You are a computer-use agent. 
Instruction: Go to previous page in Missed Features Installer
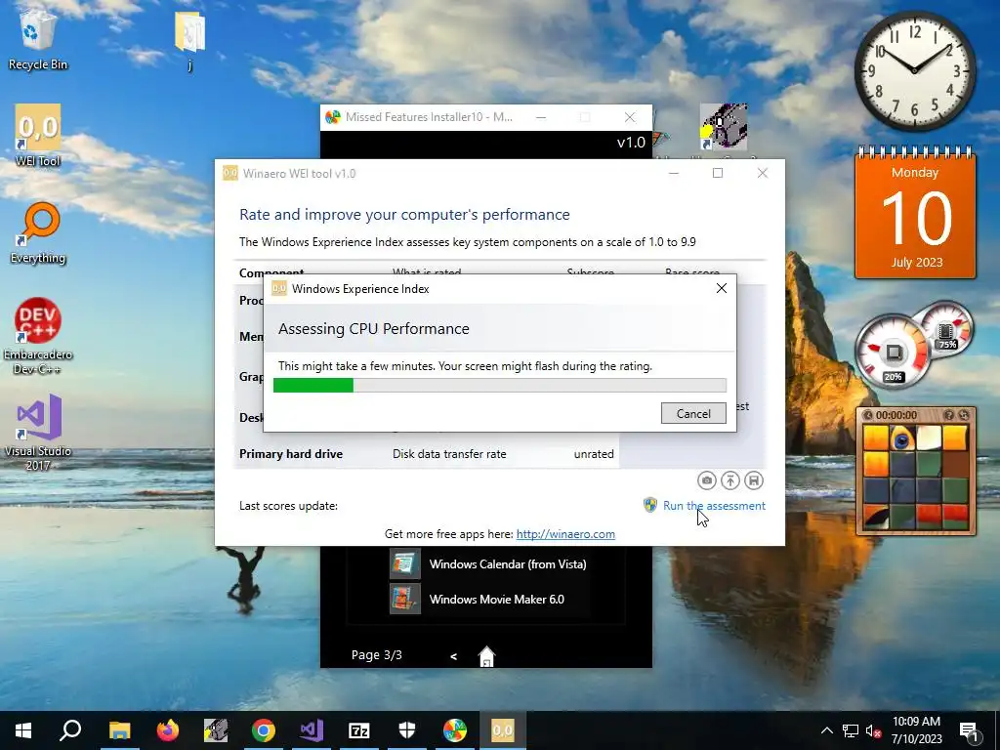pyautogui.click(x=453, y=655)
